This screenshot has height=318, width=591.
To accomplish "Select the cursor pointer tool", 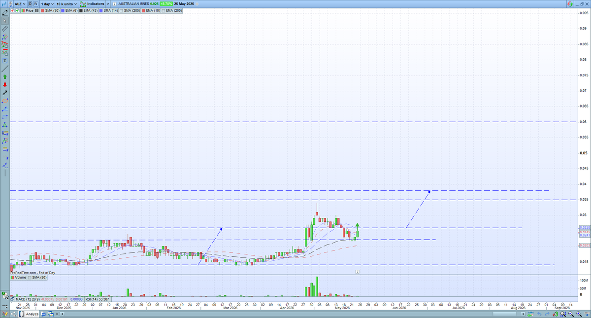I will click(x=5, y=21).
